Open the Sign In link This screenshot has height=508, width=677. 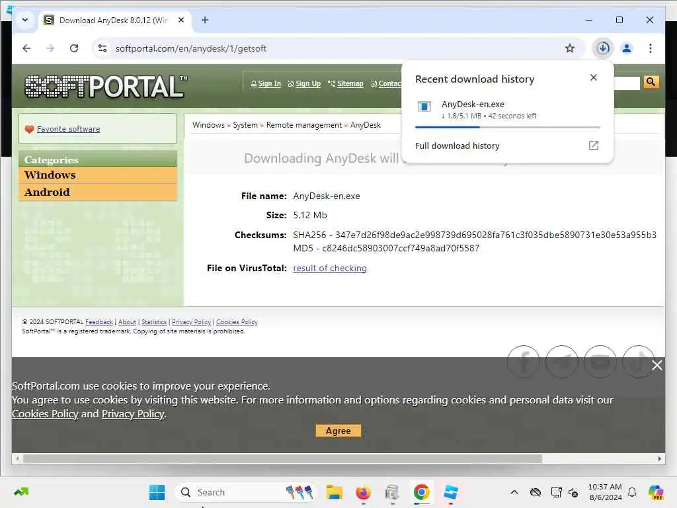click(x=270, y=84)
